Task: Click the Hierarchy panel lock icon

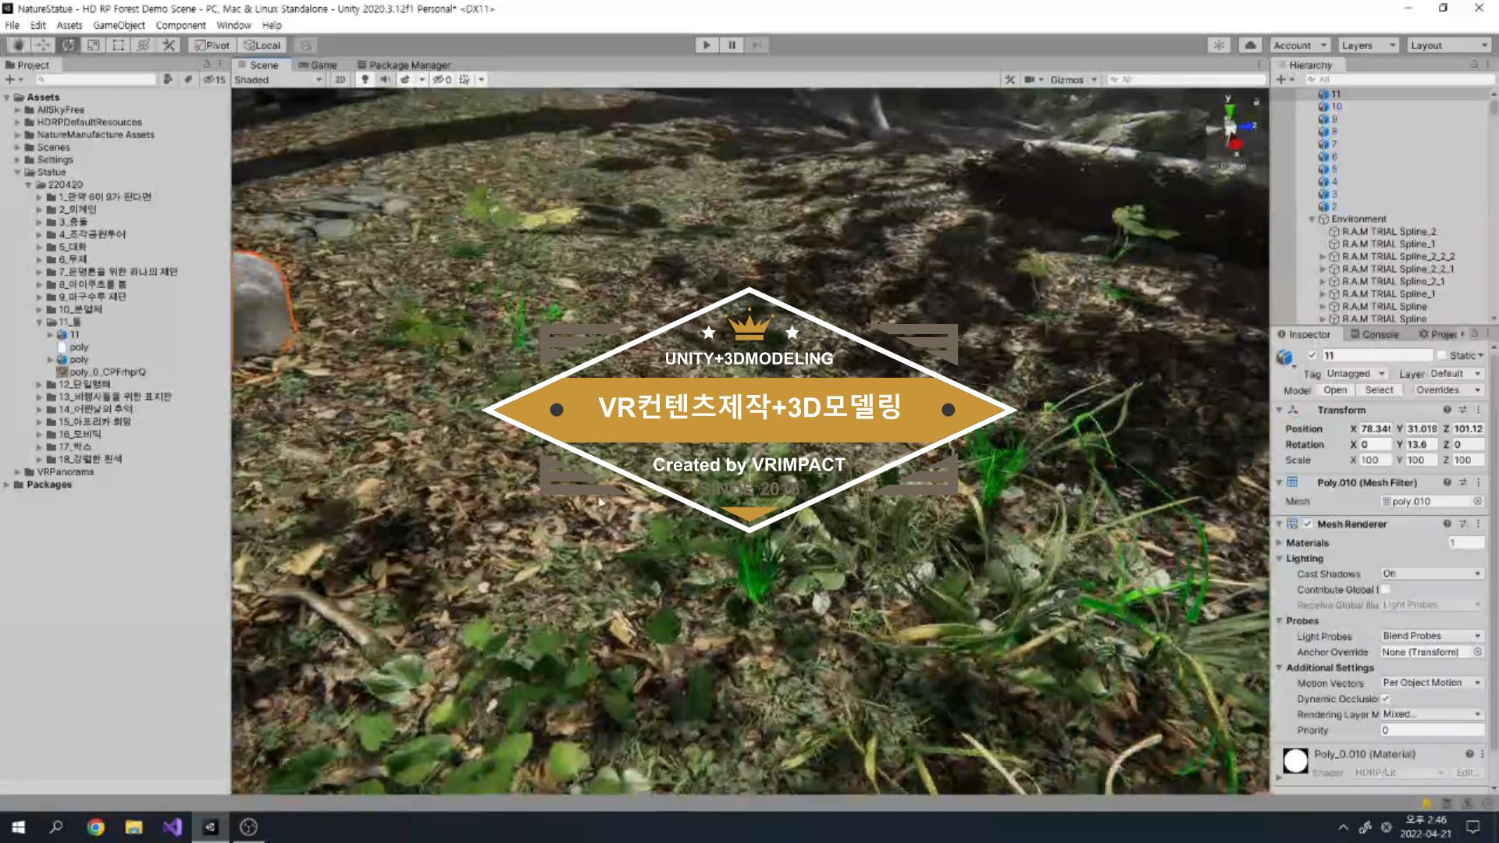Action: tap(1474, 65)
